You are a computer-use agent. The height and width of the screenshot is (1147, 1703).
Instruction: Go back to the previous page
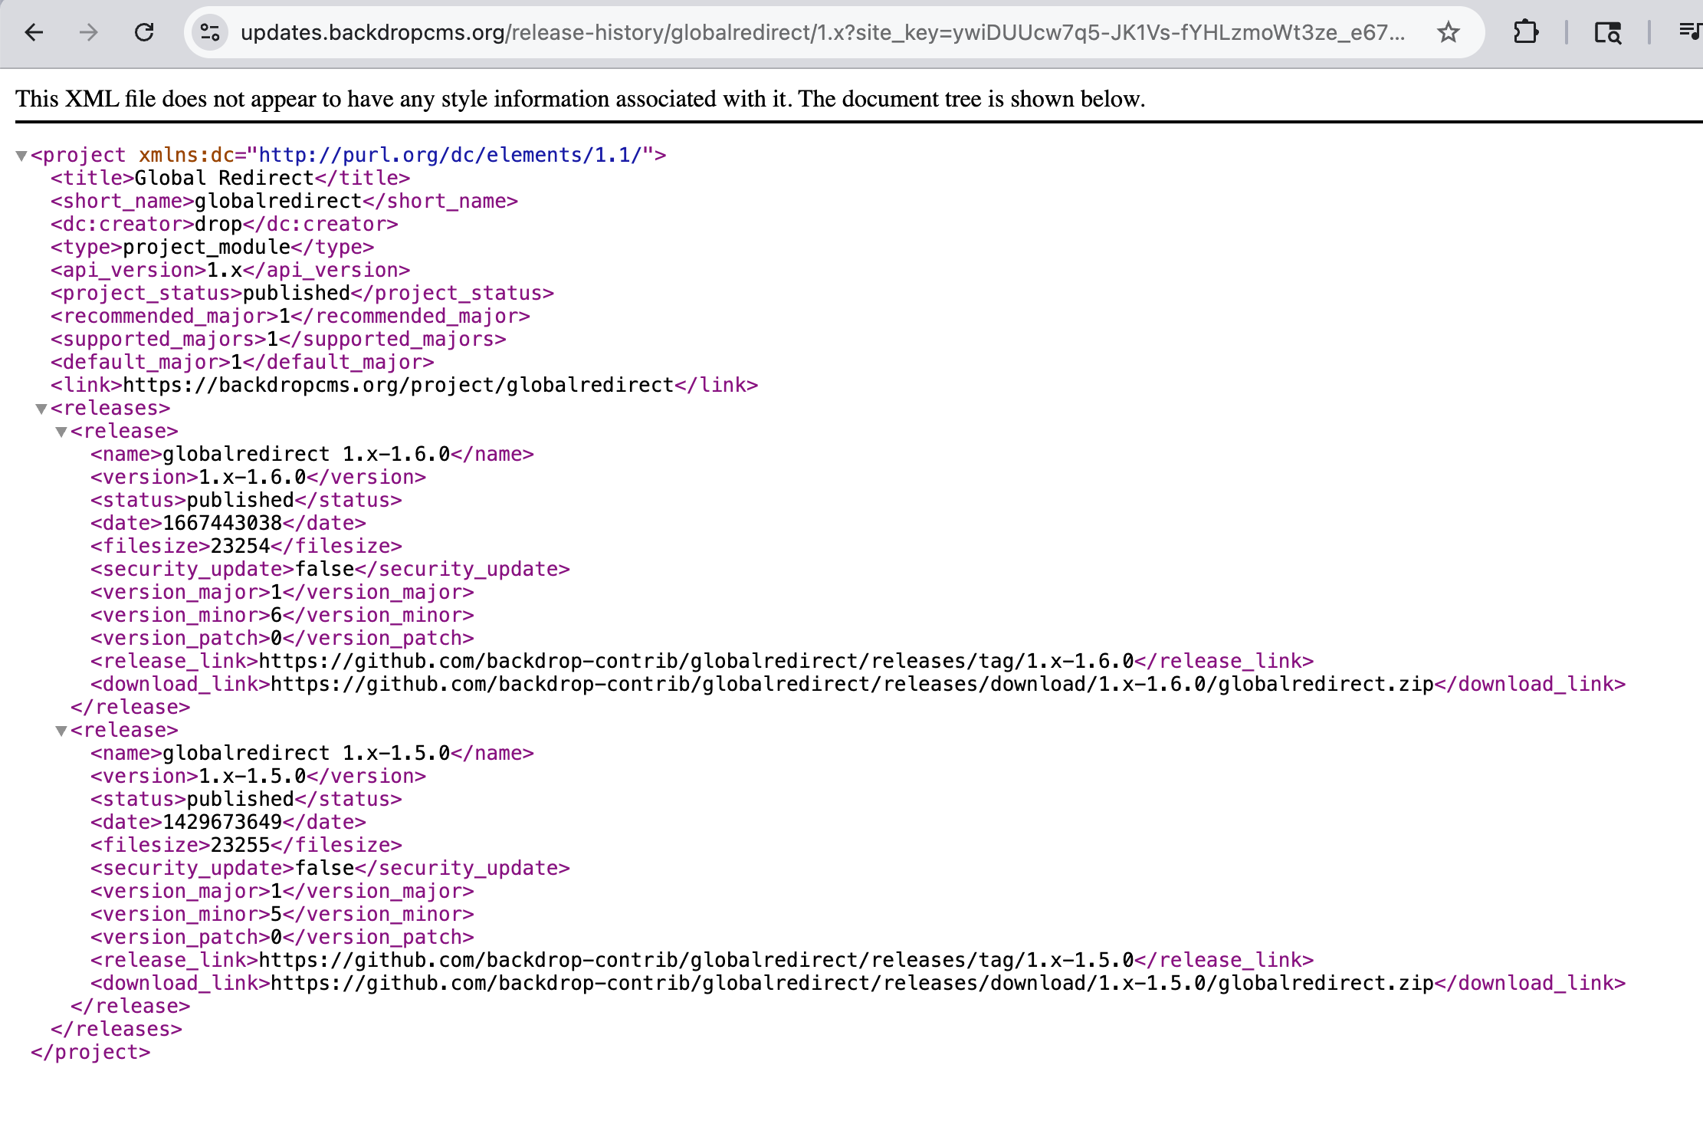point(34,32)
